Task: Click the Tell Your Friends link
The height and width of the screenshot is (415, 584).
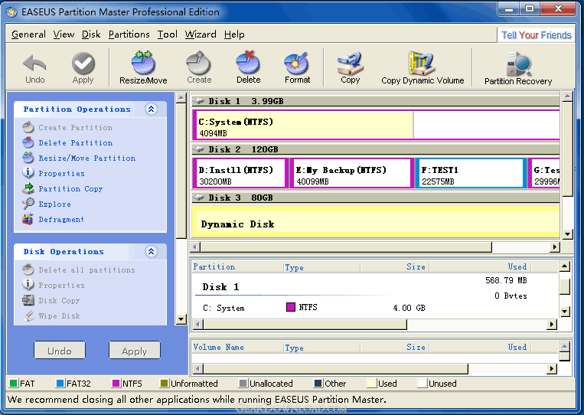Action: tap(536, 35)
